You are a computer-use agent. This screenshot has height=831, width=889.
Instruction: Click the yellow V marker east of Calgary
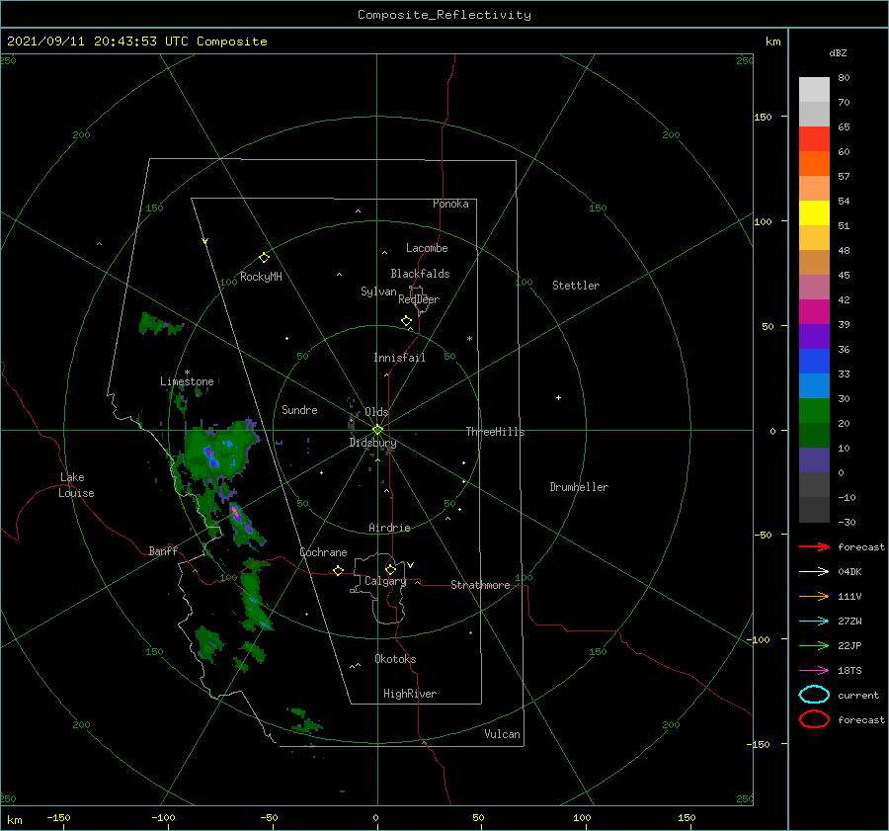pyautogui.click(x=411, y=565)
